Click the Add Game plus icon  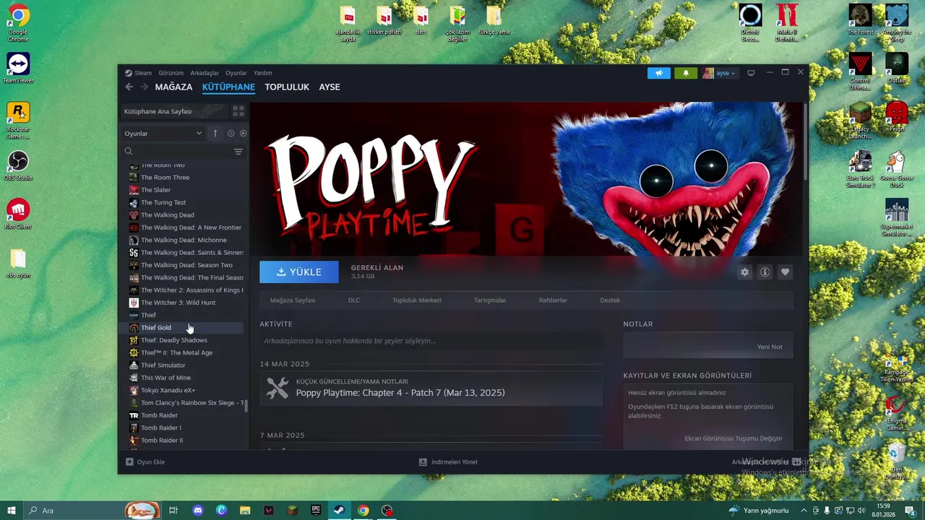coord(129,461)
